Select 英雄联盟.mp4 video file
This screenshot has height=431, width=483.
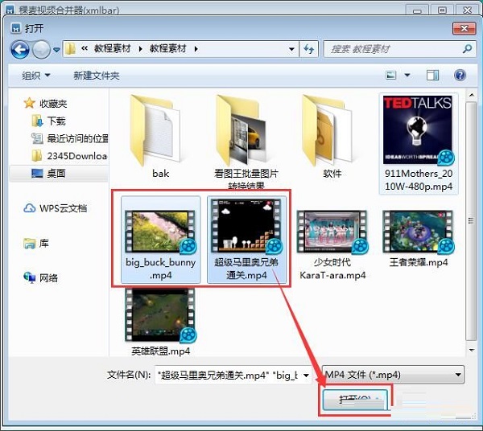pos(161,316)
